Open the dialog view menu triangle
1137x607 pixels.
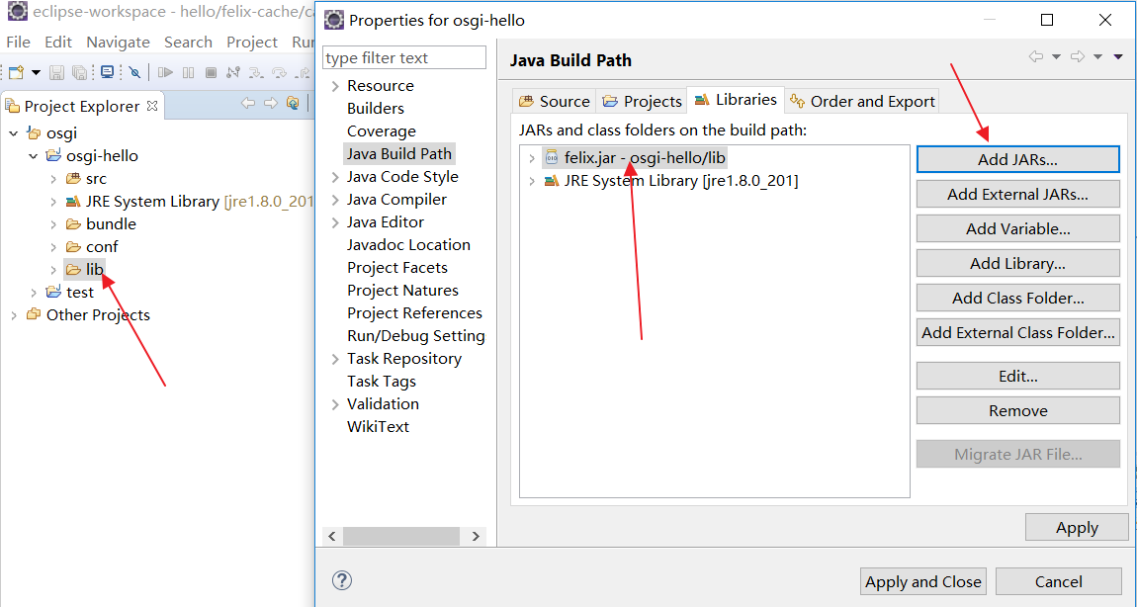tap(1117, 56)
